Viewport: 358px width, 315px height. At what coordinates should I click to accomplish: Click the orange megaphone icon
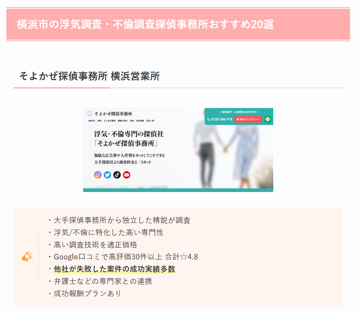27,257
